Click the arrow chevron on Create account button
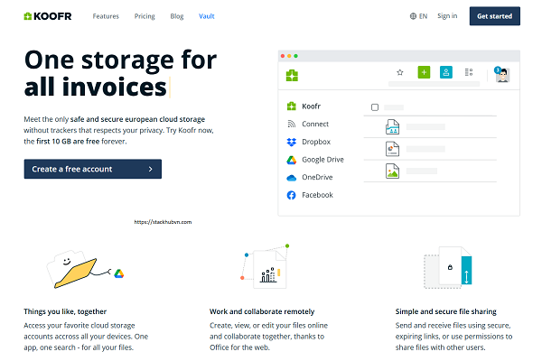The image size is (542, 361). click(x=150, y=169)
